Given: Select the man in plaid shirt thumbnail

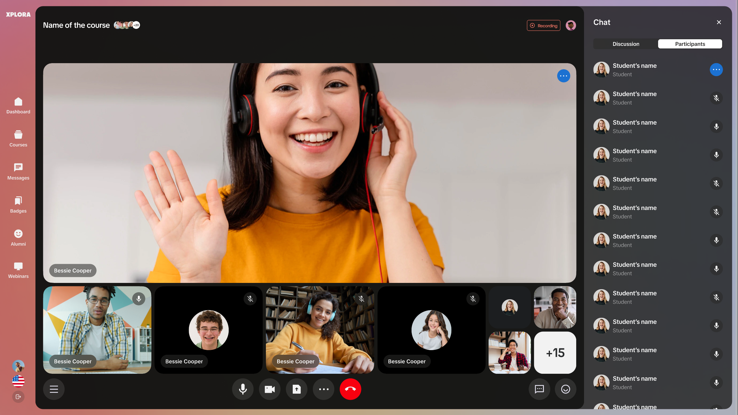Looking at the screenshot, I should click(510, 353).
